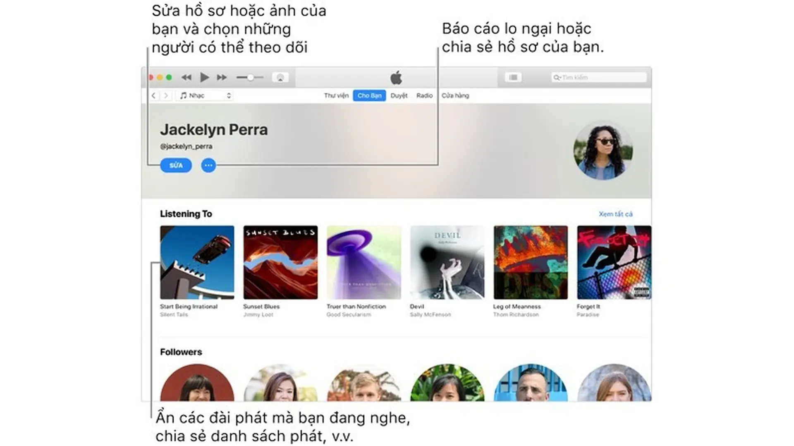The width and height of the screenshot is (794, 446).
Task: Click the Silent Tails artist name
Action: (x=174, y=315)
